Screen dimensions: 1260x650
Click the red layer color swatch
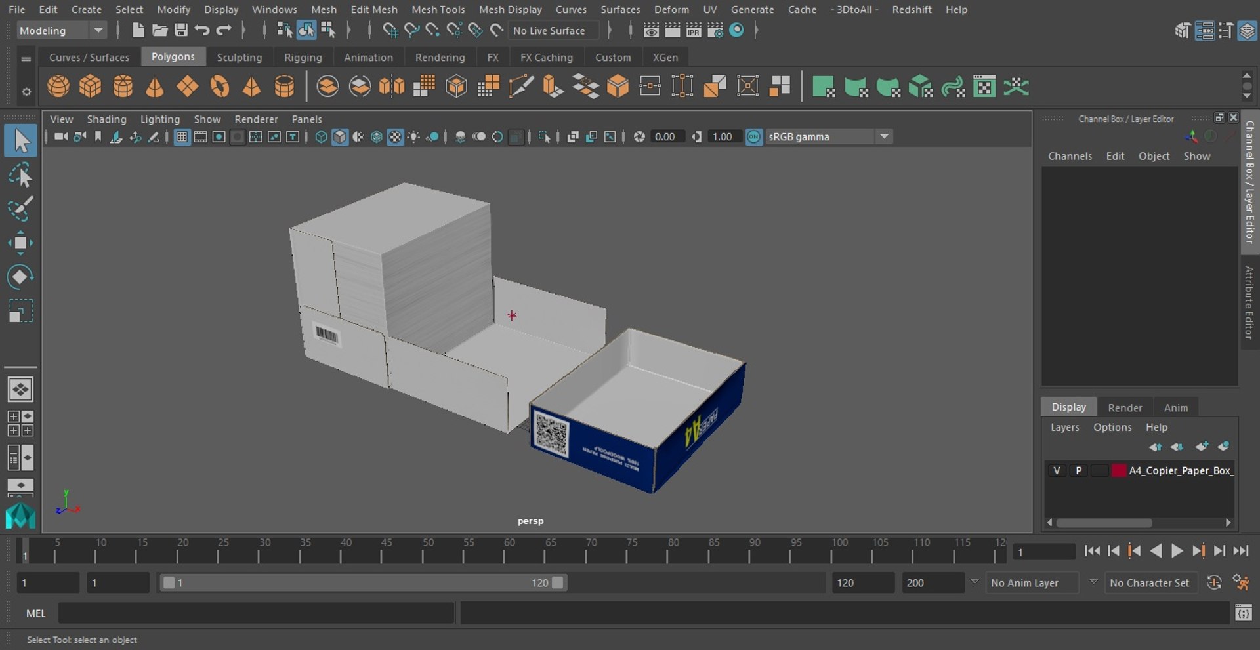coord(1118,470)
